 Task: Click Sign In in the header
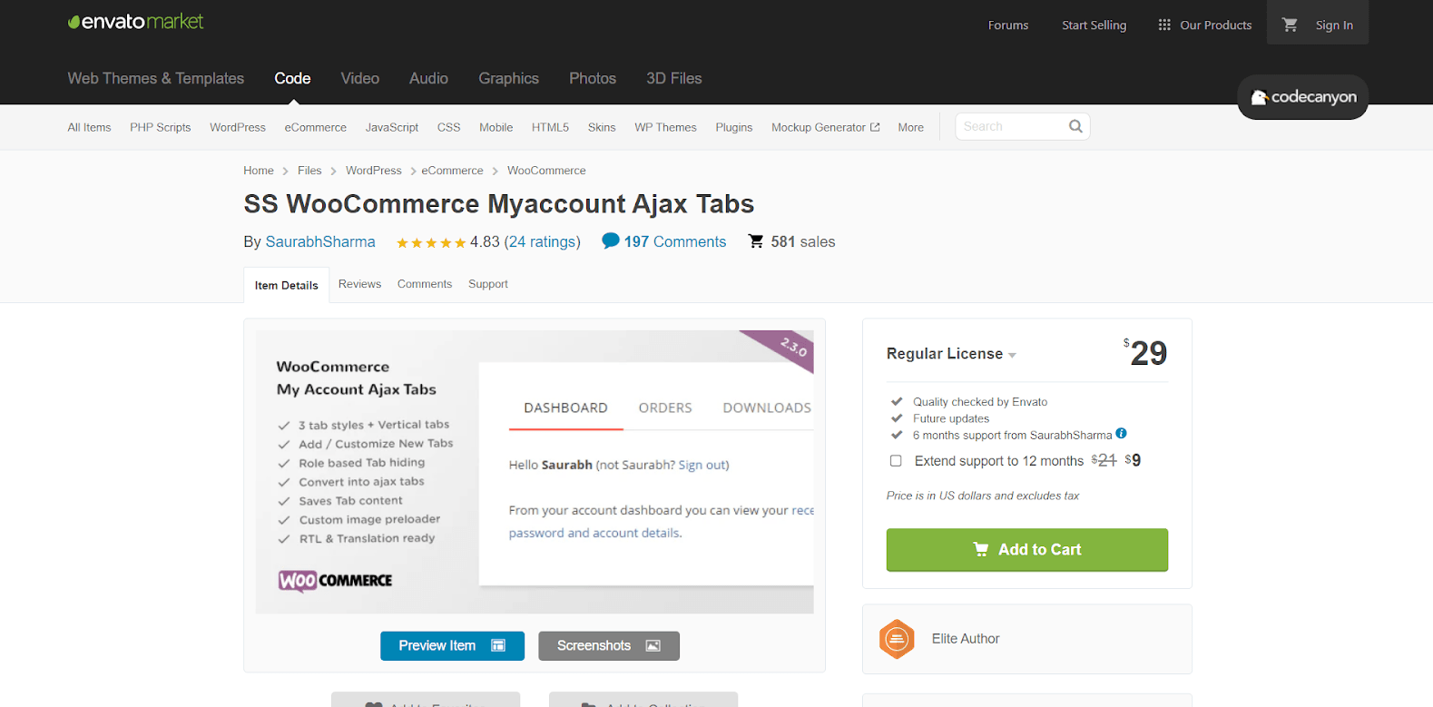[1334, 25]
